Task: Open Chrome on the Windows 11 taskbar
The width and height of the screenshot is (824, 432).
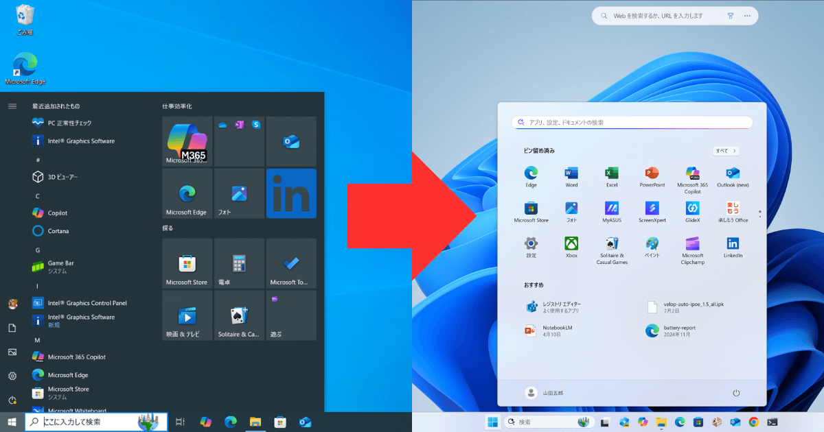Action: point(754,422)
